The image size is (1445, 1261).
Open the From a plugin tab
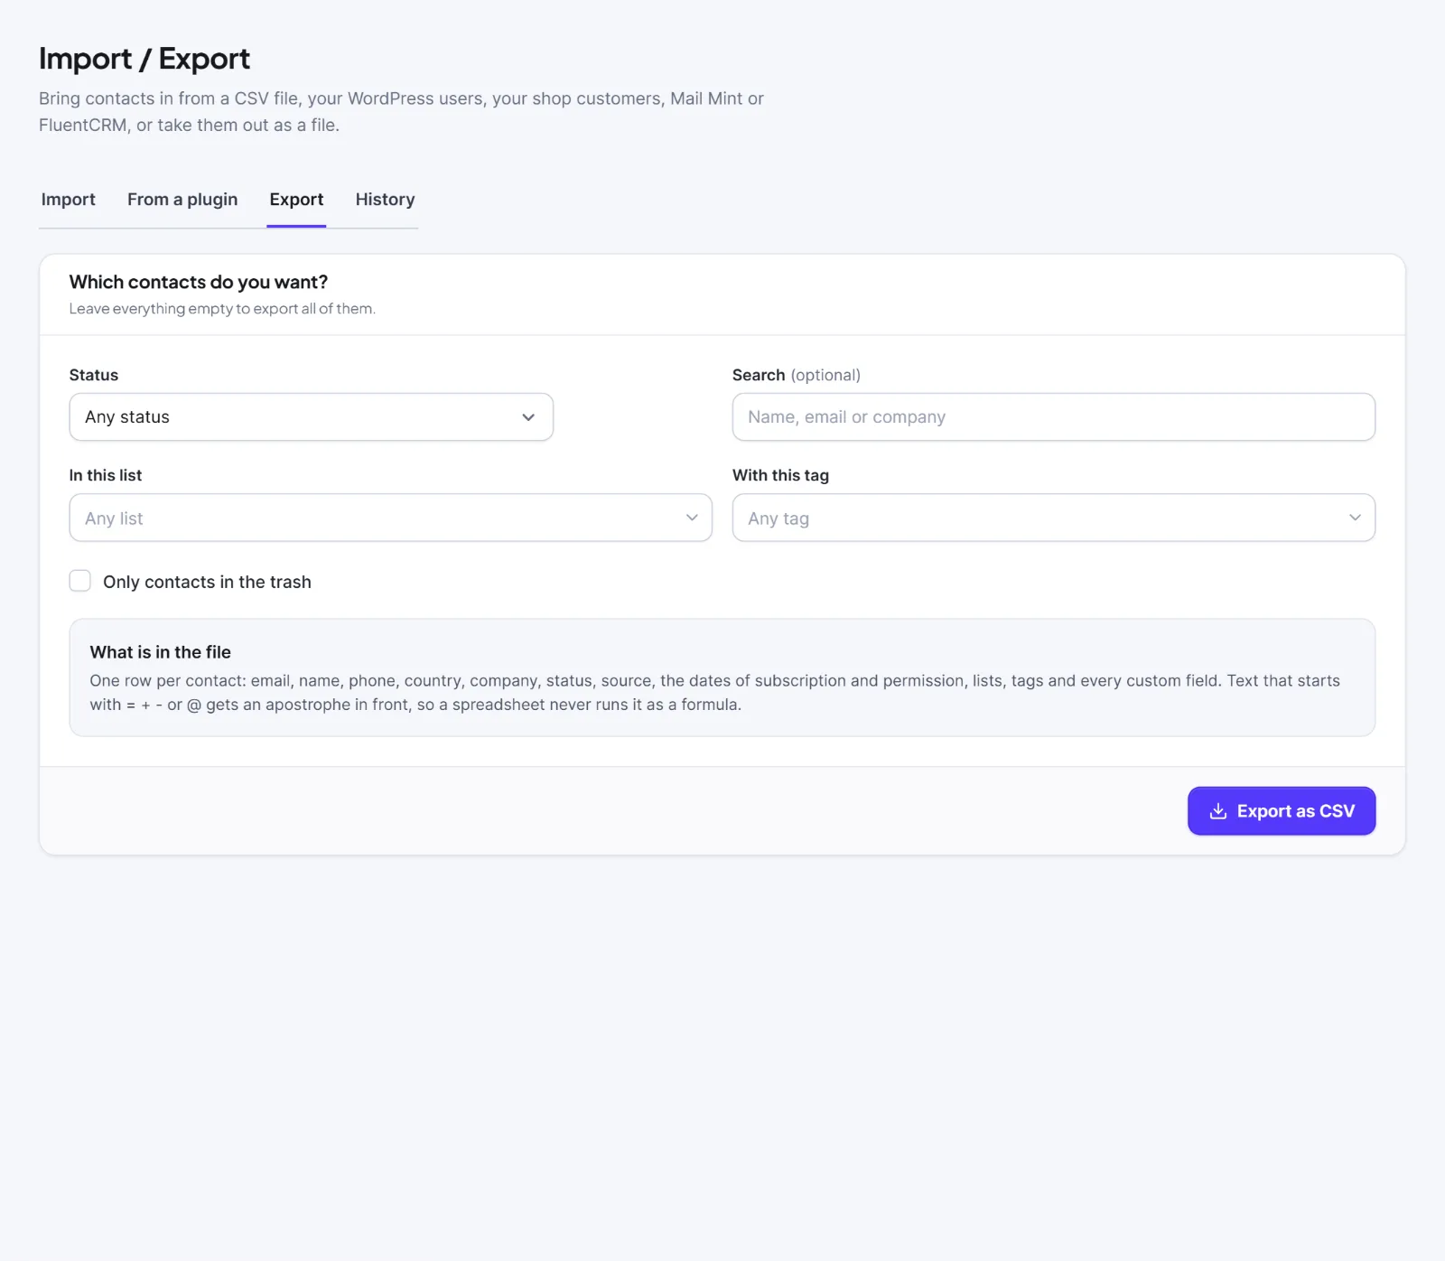(x=182, y=200)
